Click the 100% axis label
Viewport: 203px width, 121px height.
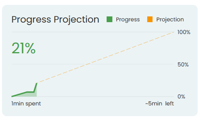click(x=184, y=32)
